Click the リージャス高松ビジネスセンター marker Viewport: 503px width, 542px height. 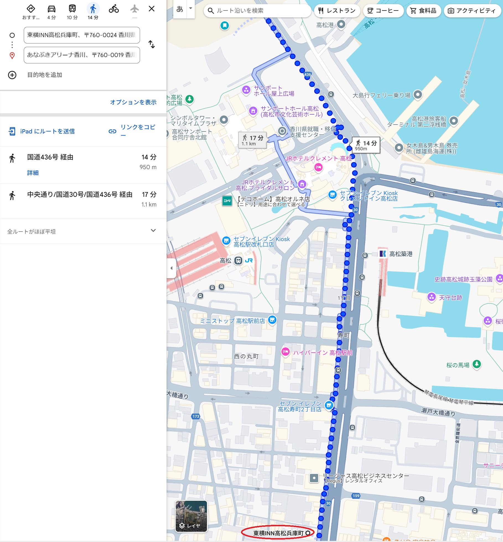click(x=314, y=478)
